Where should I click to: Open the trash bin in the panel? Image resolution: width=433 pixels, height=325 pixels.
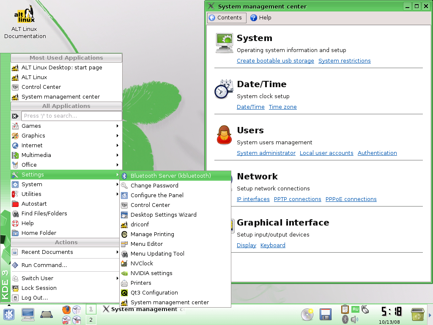pos(418,314)
